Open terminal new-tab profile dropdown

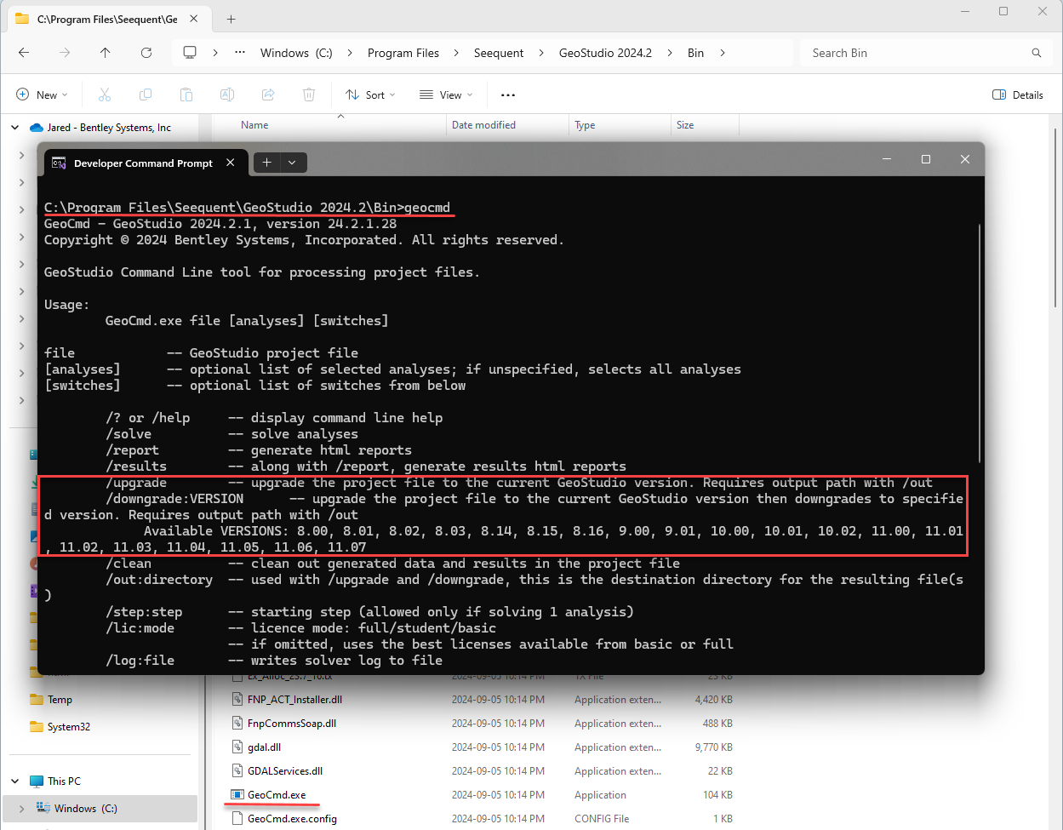click(292, 163)
